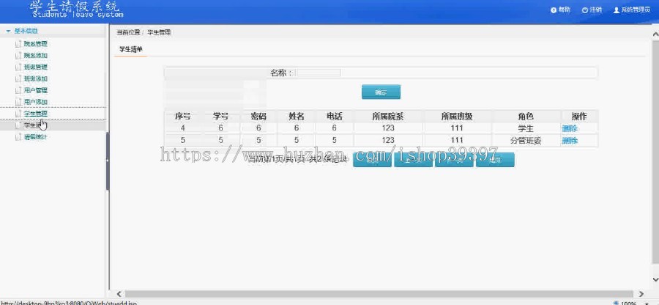Click the horizontal scrollbar right arrow
Viewport: 659px width, 305px height.
[x=641, y=294]
